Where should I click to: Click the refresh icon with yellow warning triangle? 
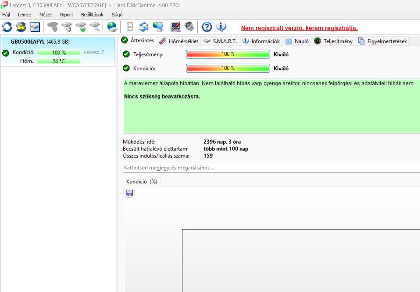coord(21,27)
